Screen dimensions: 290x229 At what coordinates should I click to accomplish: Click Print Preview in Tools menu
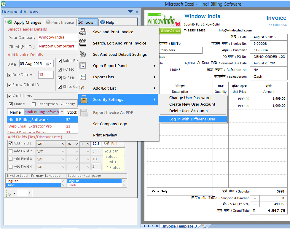[x=105, y=135]
